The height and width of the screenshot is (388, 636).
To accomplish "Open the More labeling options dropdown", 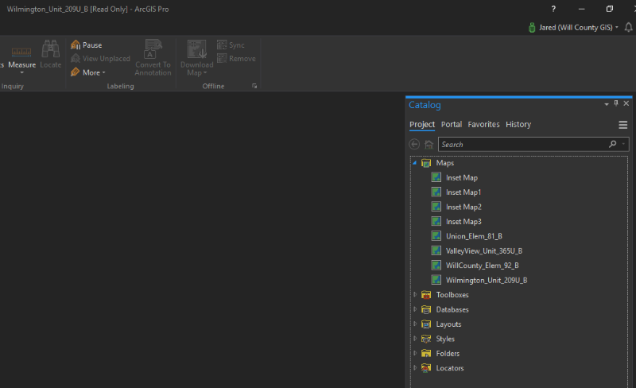I will (92, 72).
